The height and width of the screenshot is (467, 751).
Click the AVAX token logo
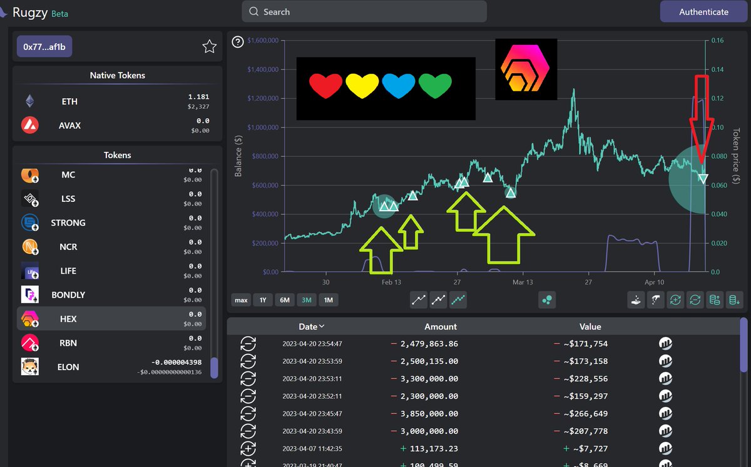click(29, 125)
